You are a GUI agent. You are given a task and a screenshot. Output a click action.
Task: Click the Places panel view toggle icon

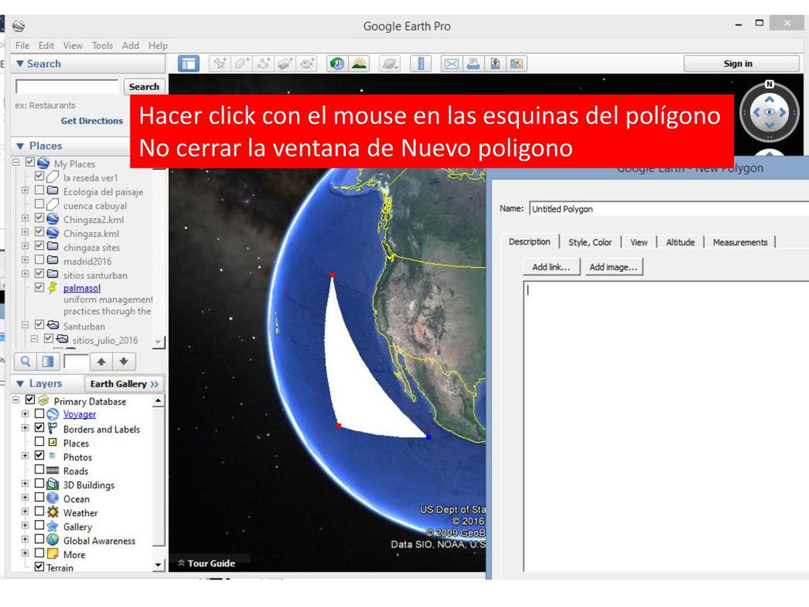pyautogui.click(x=48, y=361)
